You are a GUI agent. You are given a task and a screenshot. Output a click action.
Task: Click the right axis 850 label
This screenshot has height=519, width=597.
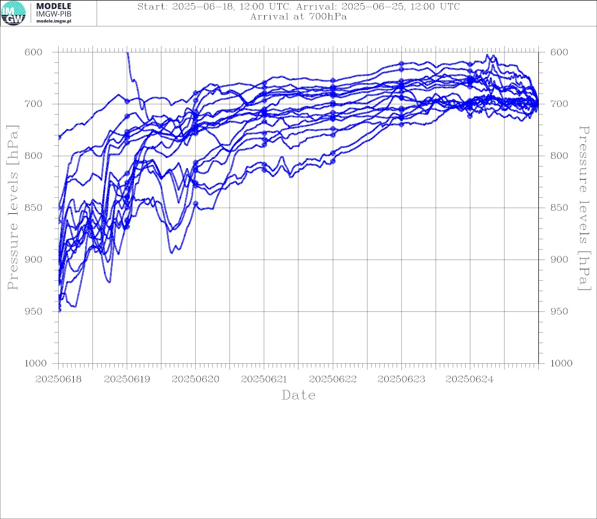pyautogui.click(x=559, y=208)
